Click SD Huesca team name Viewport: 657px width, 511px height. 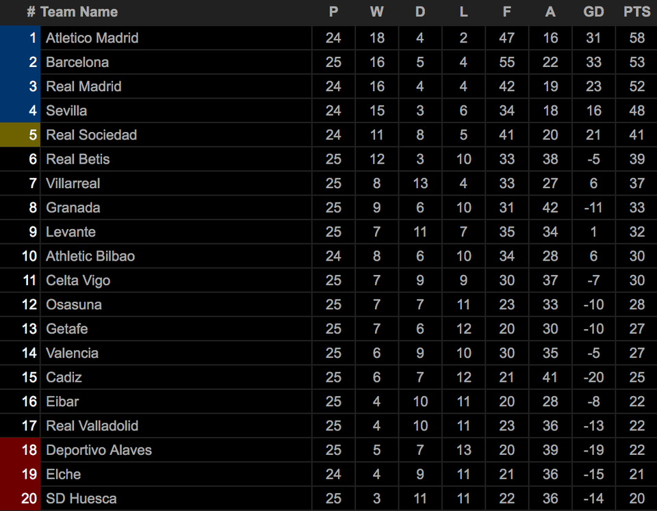tap(81, 499)
